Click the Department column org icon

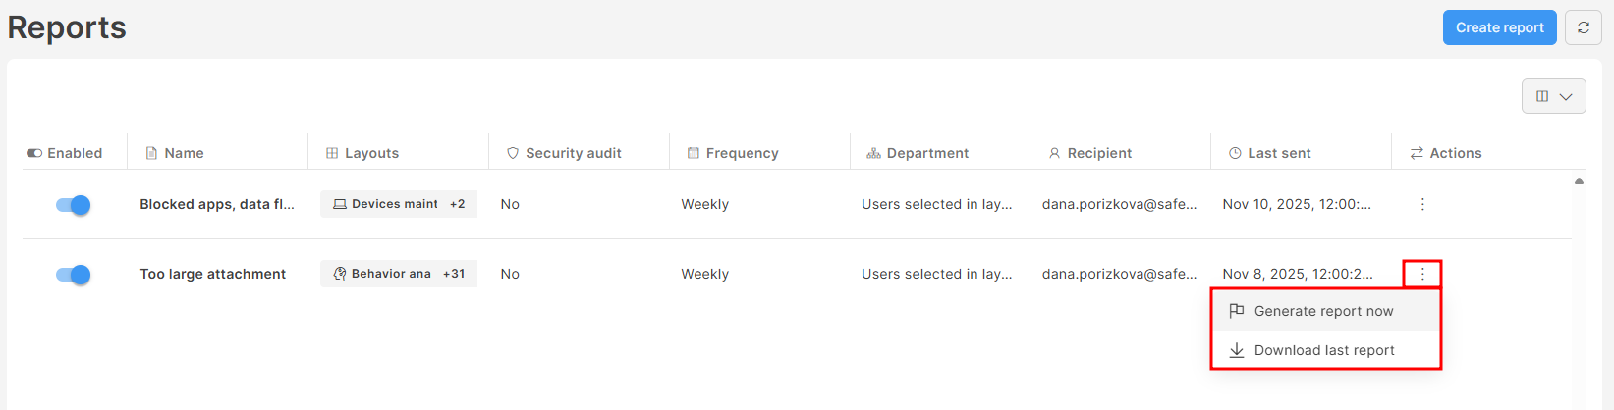pos(873,153)
